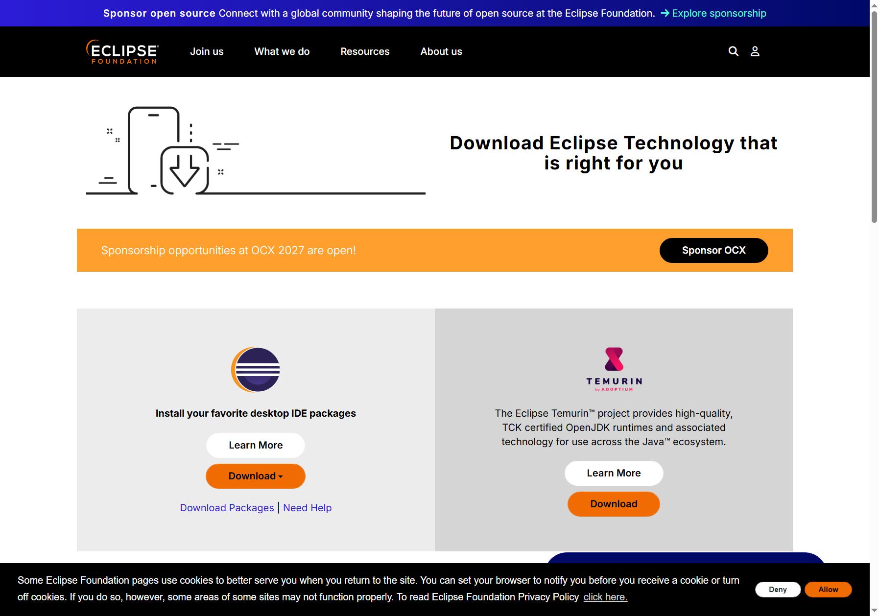The height and width of the screenshot is (616, 879).
Task: Click the Eclipse Foundation logo
Action: coord(122,51)
